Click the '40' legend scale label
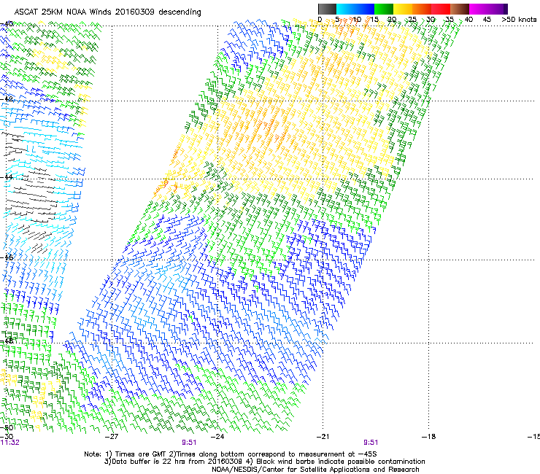The height and width of the screenshot is (474, 540). click(468, 20)
